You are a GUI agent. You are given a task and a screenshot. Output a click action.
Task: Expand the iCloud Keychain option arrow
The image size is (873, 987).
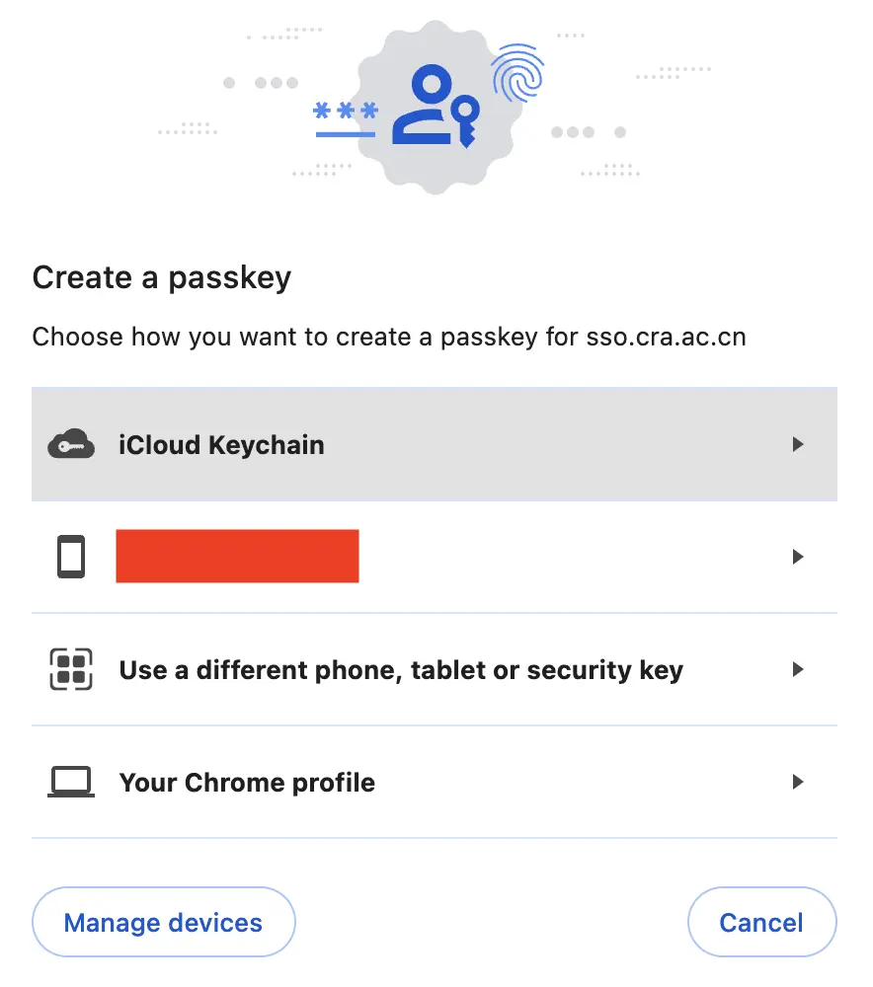799,445
